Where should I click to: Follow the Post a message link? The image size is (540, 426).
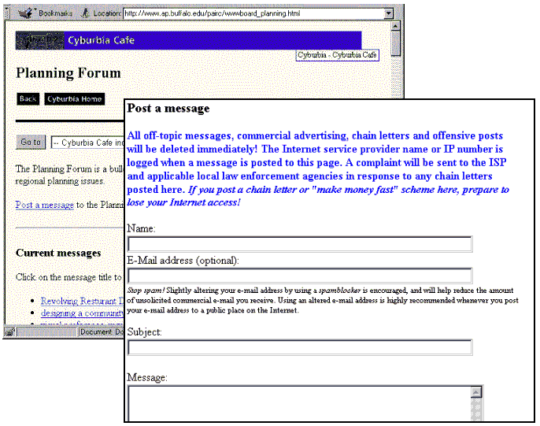click(x=44, y=205)
